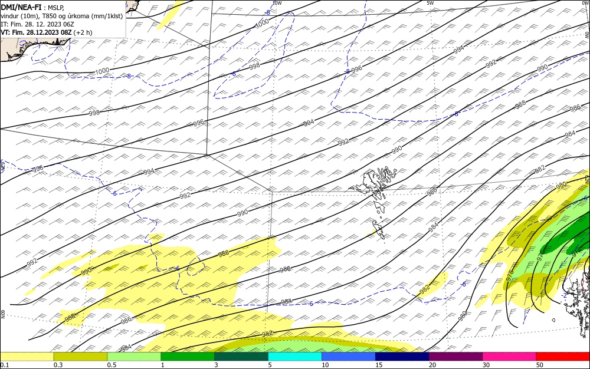Select the dark green 3–5 legend swatch

(241, 357)
